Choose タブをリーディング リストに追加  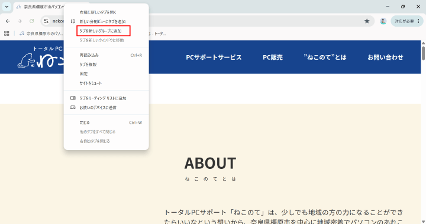coord(106,98)
